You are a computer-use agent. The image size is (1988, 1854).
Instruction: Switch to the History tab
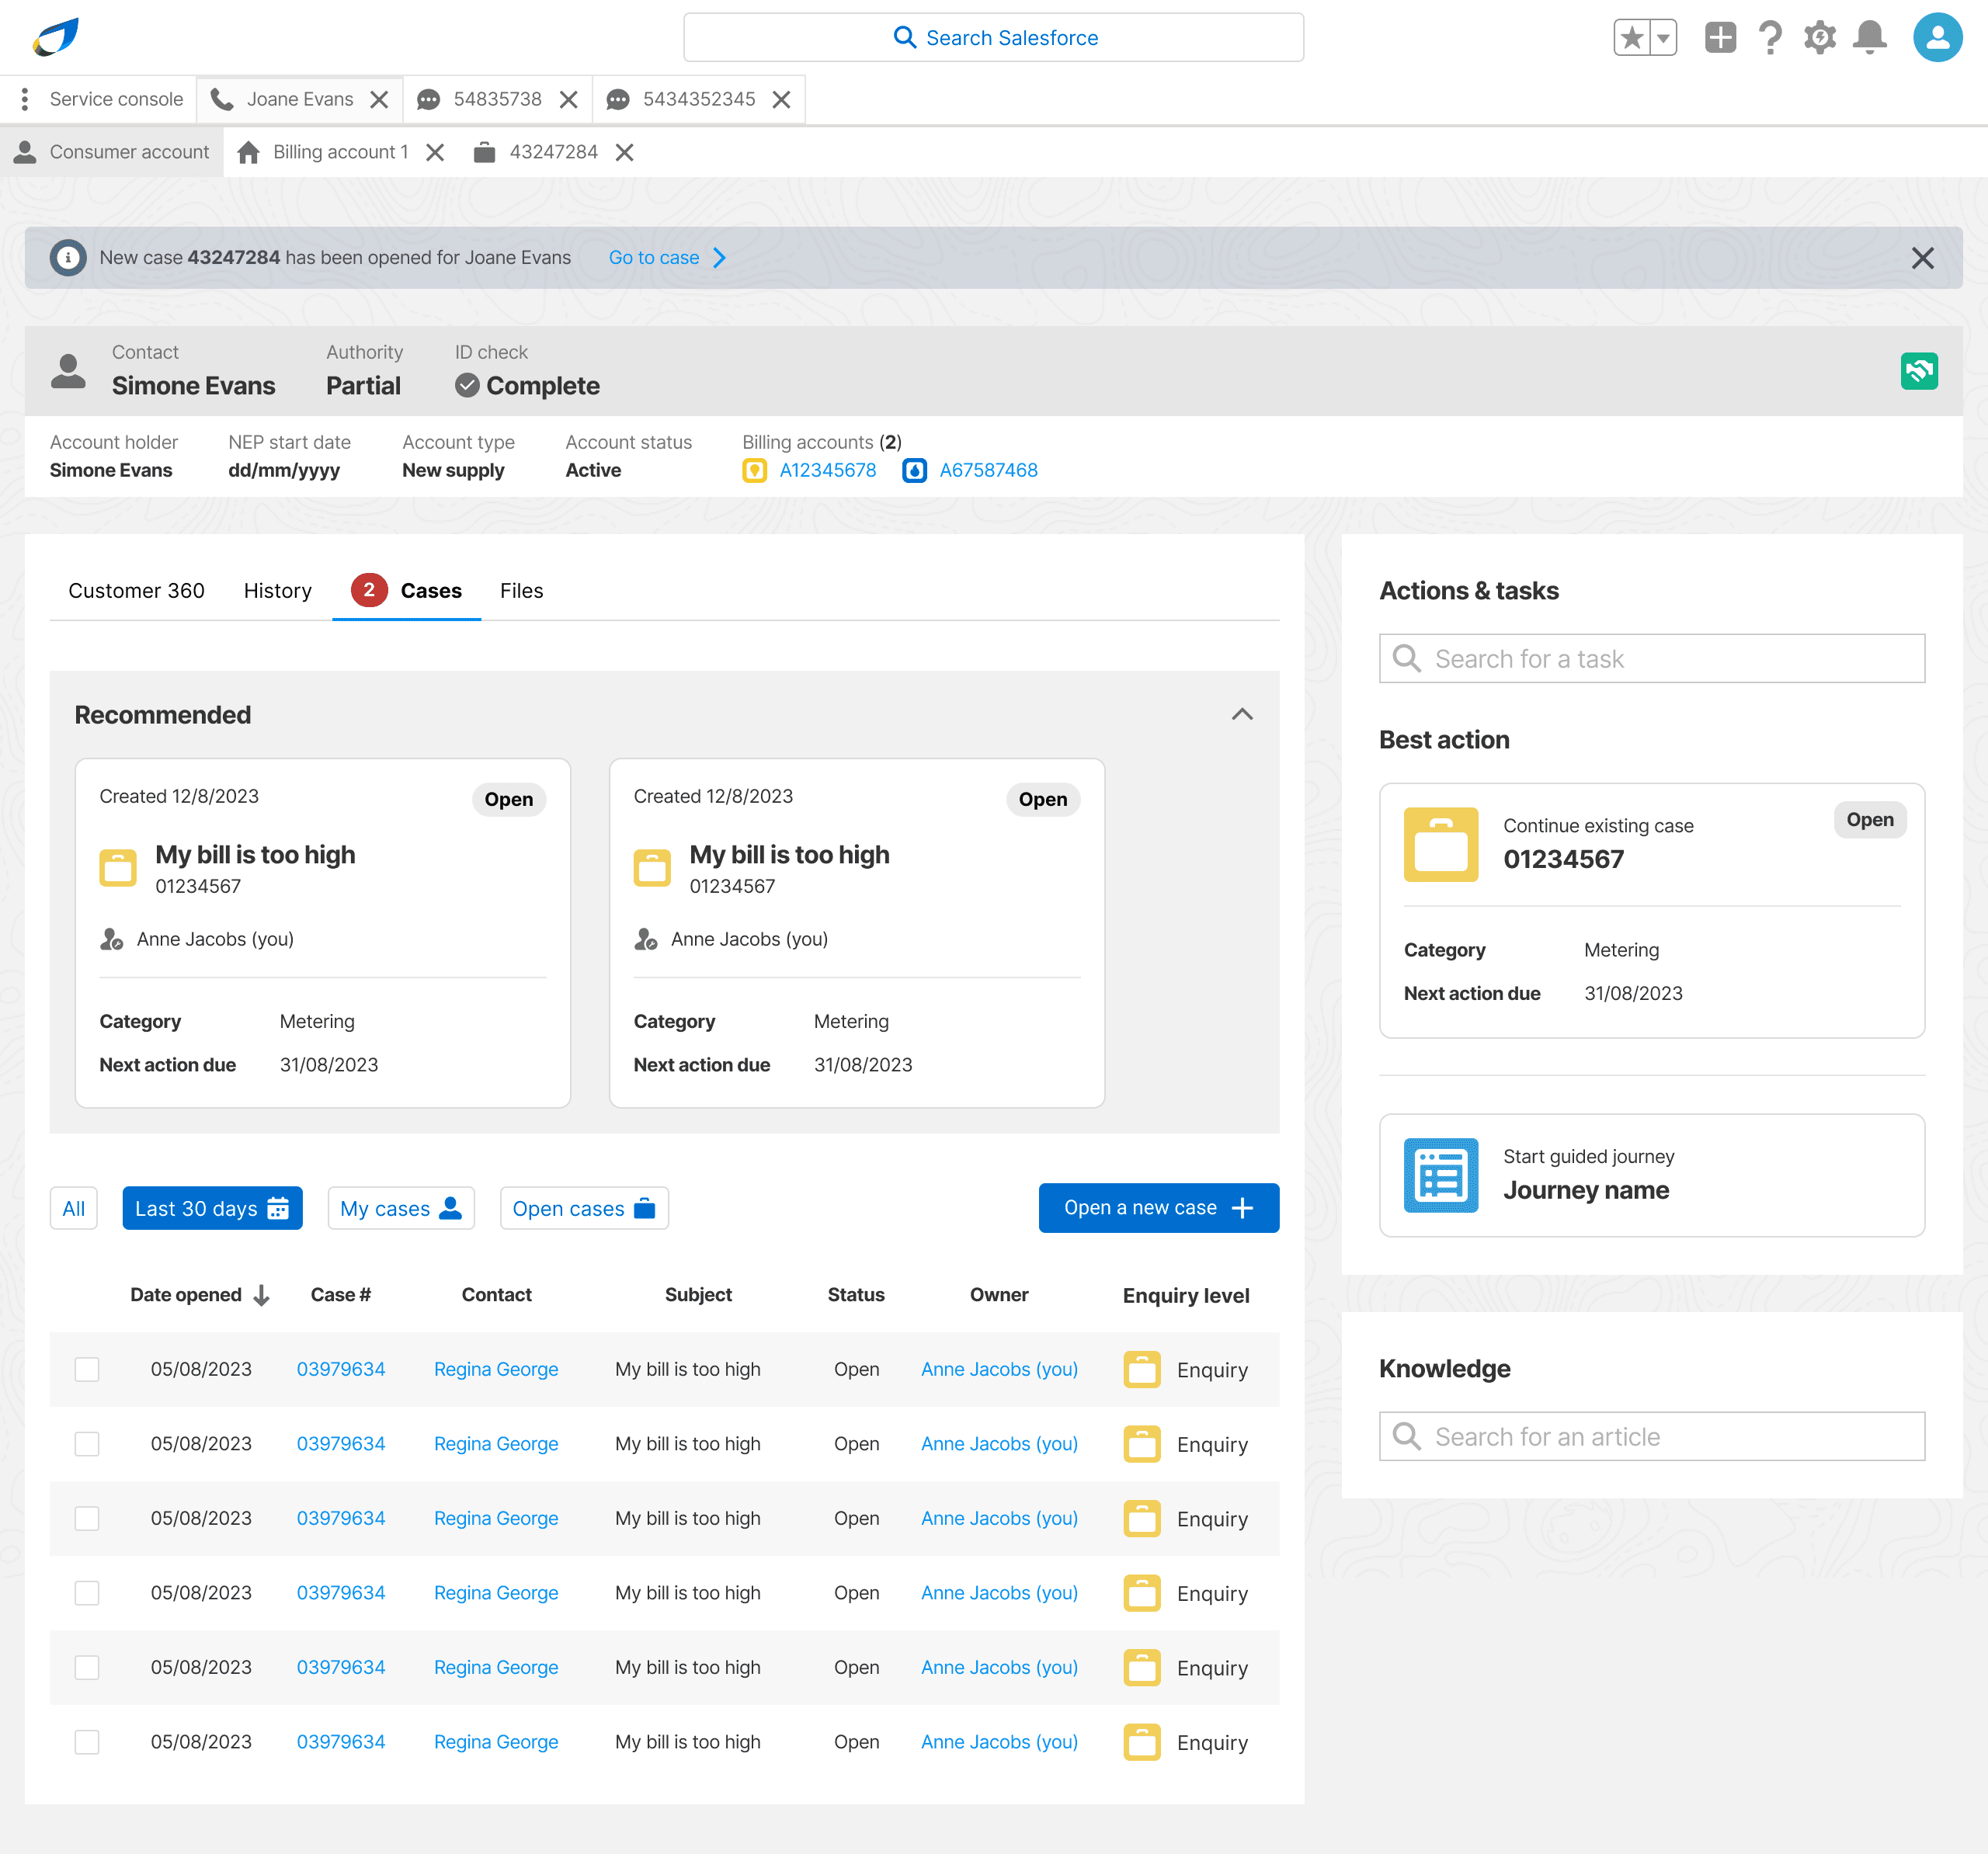coord(277,591)
